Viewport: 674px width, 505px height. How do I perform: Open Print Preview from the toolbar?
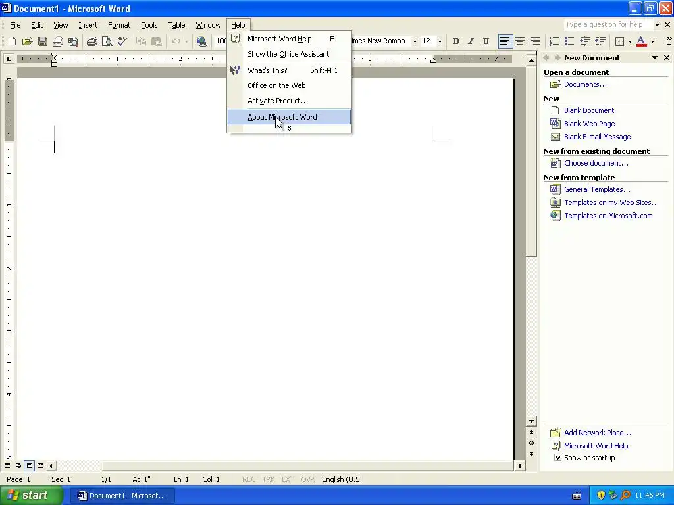[x=107, y=41]
